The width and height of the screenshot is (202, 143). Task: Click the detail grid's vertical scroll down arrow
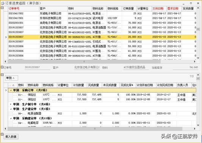198,125
